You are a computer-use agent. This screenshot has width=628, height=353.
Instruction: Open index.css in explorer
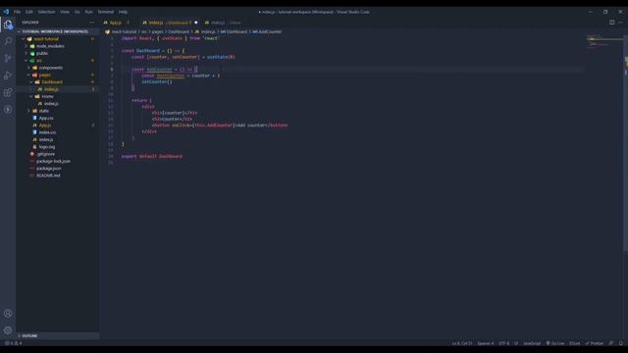click(x=57, y=132)
